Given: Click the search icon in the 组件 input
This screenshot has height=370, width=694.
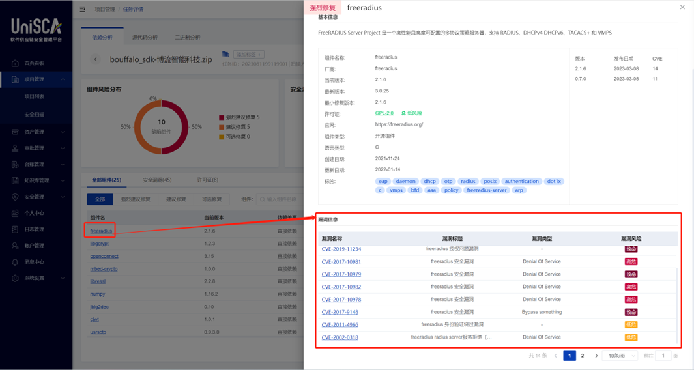Looking at the screenshot, I should [x=263, y=199].
